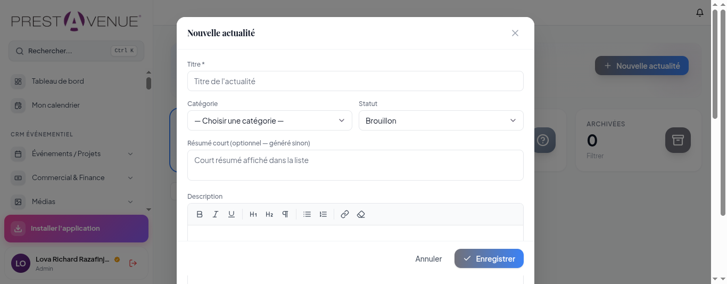Click inside the Description editor body
727x284 pixels.
pos(356,233)
